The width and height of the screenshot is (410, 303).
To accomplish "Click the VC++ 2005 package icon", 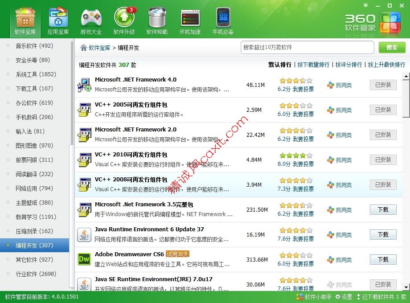I will [84, 110].
